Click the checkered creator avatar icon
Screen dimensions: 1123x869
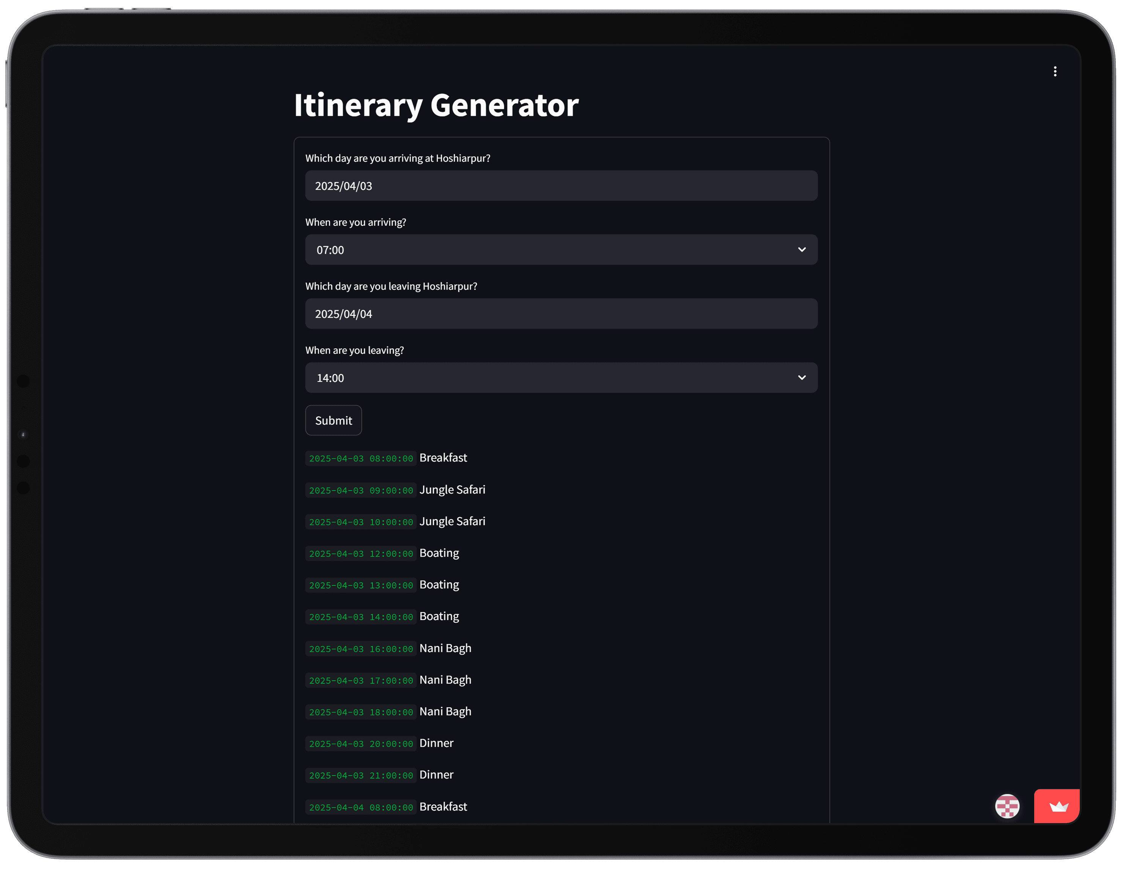tap(1007, 806)
